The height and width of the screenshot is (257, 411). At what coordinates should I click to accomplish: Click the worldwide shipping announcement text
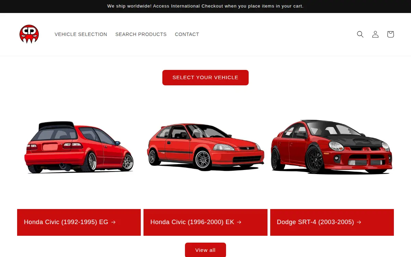pos(206,6)
